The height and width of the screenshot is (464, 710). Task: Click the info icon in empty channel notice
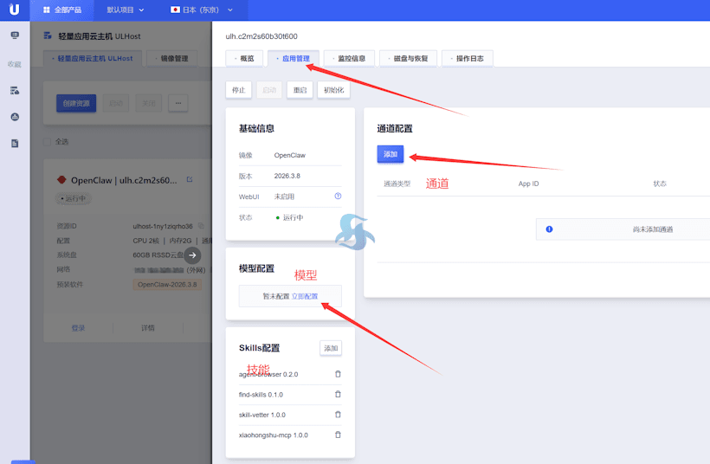point(549,229)
